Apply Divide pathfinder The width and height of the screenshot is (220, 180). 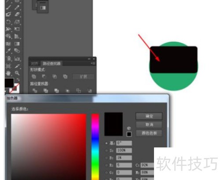tap(35, 91)
